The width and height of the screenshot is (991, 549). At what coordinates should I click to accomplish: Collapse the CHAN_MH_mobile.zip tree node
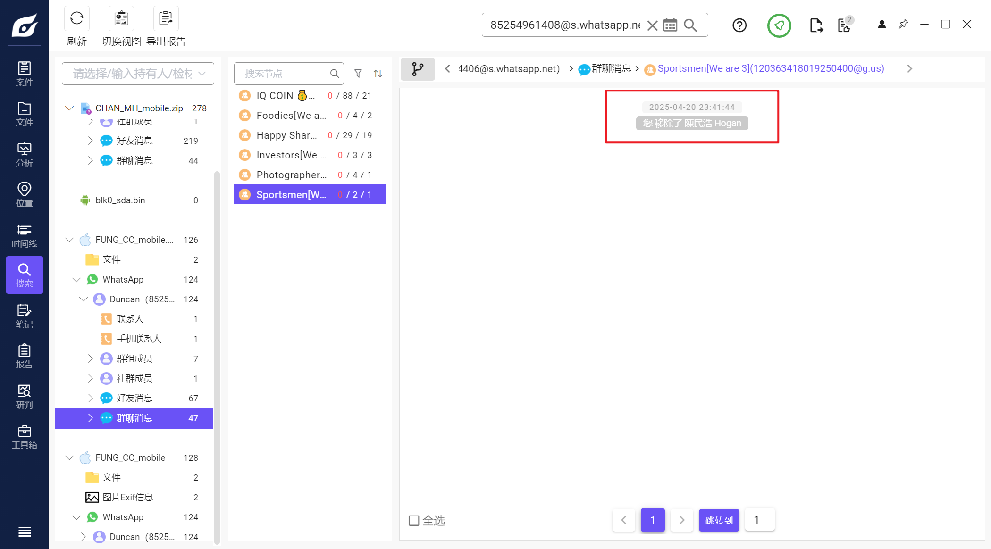(x=69, y=108)
